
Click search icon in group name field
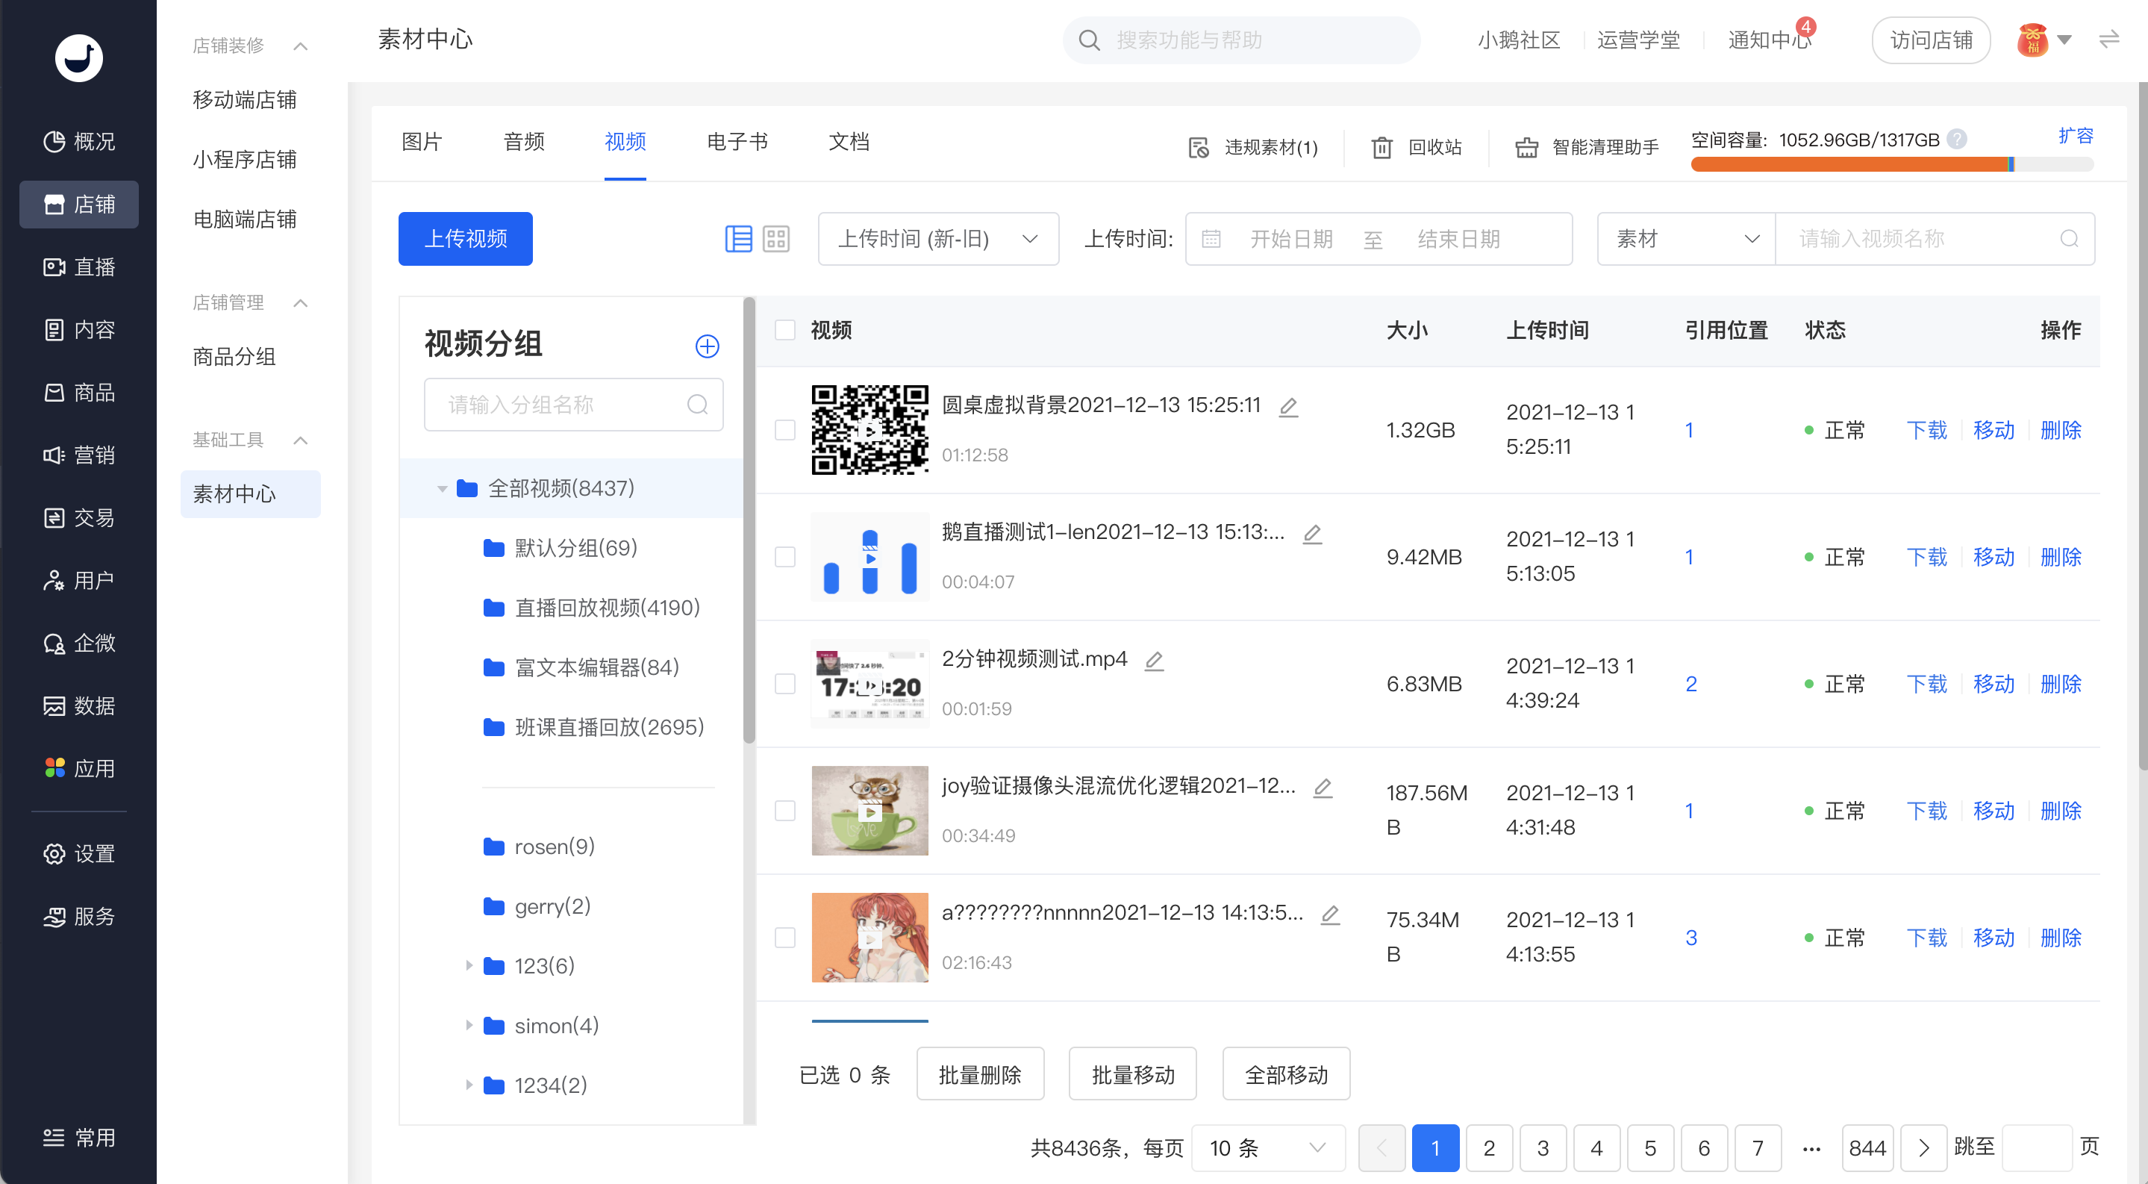click(x=697, y=405)
